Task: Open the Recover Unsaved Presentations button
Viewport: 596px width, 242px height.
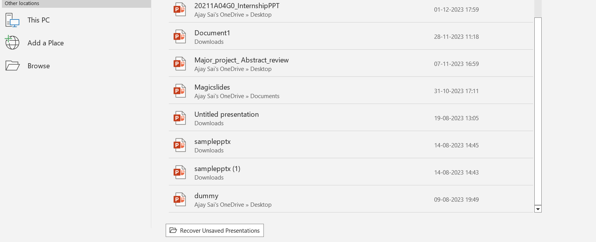Action: (x=215, y=230)
